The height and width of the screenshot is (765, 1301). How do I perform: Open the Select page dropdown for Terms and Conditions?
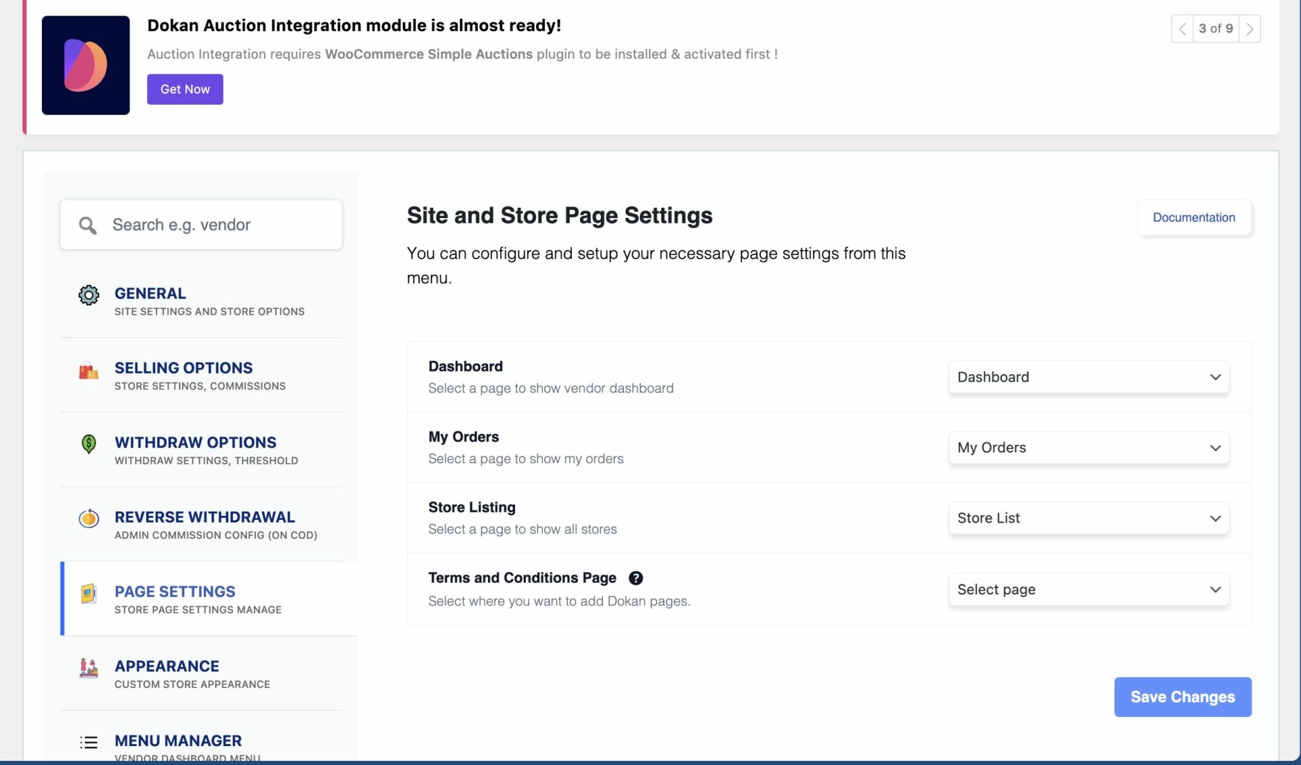point(1088,590)
